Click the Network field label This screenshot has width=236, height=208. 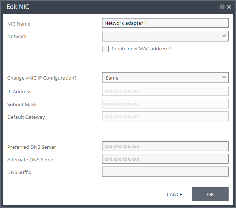pos(17,36)
